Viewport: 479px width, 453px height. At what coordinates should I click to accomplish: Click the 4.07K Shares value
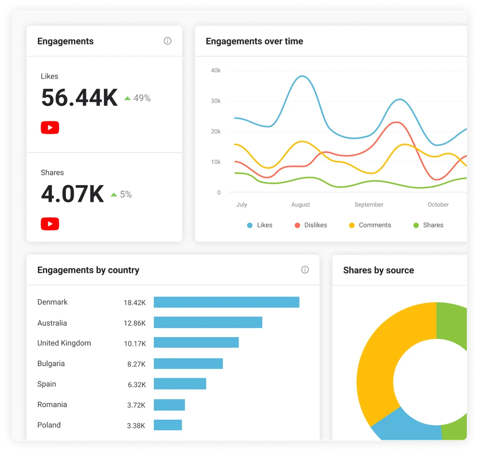coord(73,194)
